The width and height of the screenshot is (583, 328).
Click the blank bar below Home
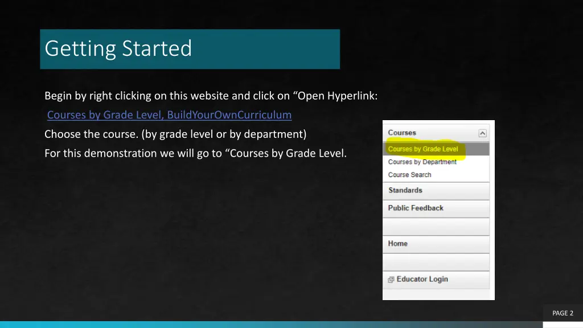[436, 262]
